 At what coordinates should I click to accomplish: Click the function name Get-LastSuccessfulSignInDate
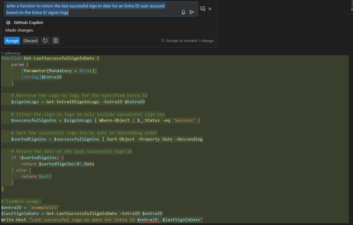coord(59,58)
